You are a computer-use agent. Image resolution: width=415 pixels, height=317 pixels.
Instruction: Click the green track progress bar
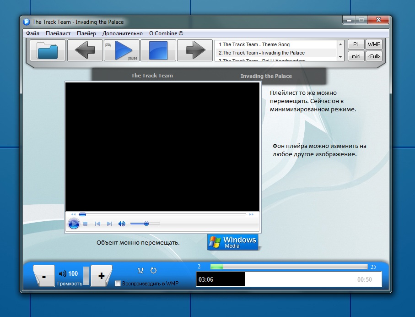tap(289, 267)
